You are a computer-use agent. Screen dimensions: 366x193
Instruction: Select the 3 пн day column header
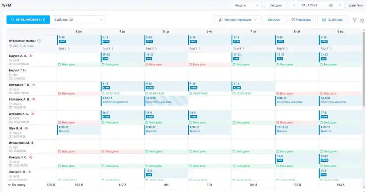(x=79, y=31)
